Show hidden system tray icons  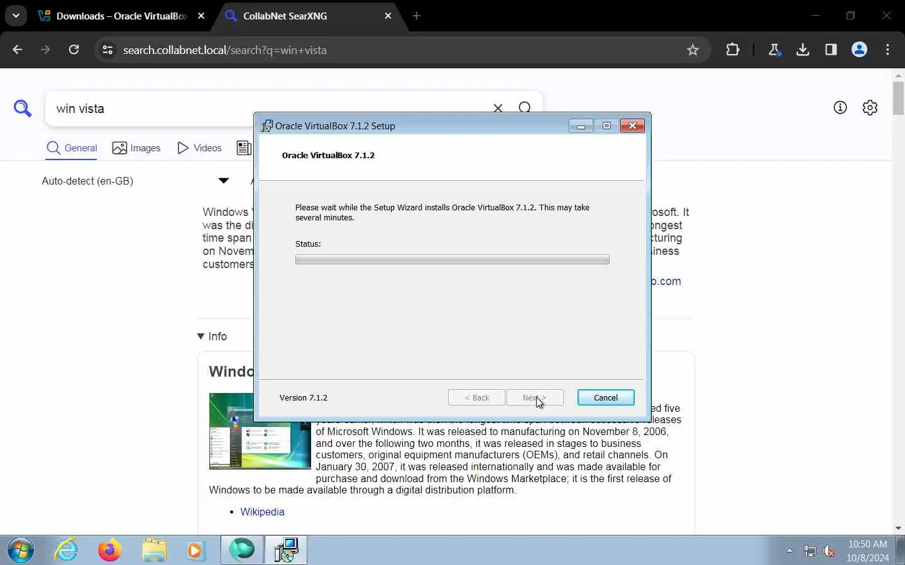point(789,551)
